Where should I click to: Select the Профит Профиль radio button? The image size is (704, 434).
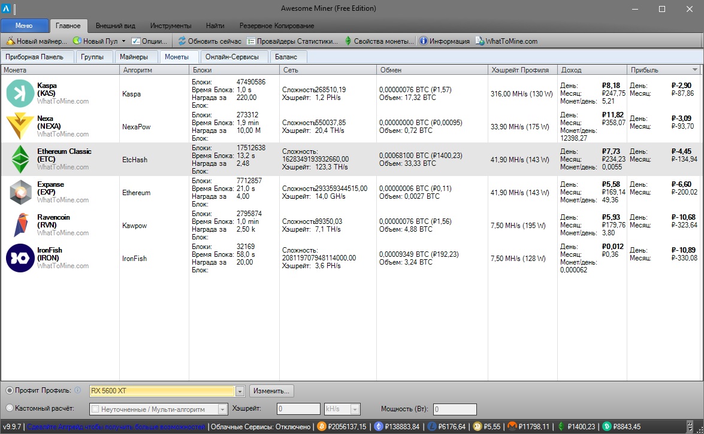point(10,390)
